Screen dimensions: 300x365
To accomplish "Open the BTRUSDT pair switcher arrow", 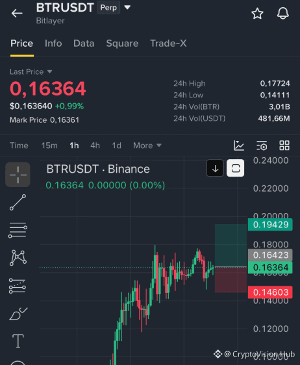I will pyautogui.click(x=127, y=7).
